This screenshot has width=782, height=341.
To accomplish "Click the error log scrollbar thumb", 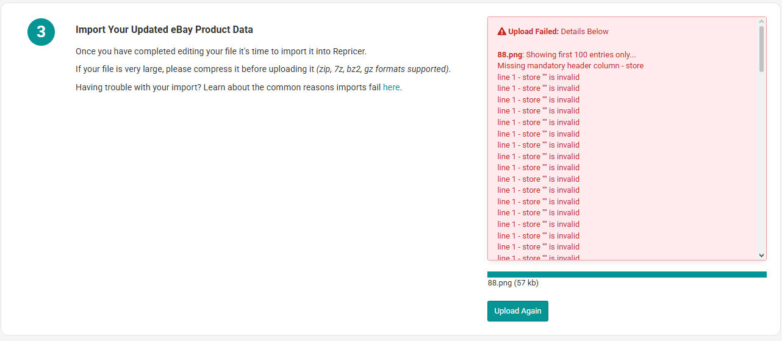I will tap(762, 49).
